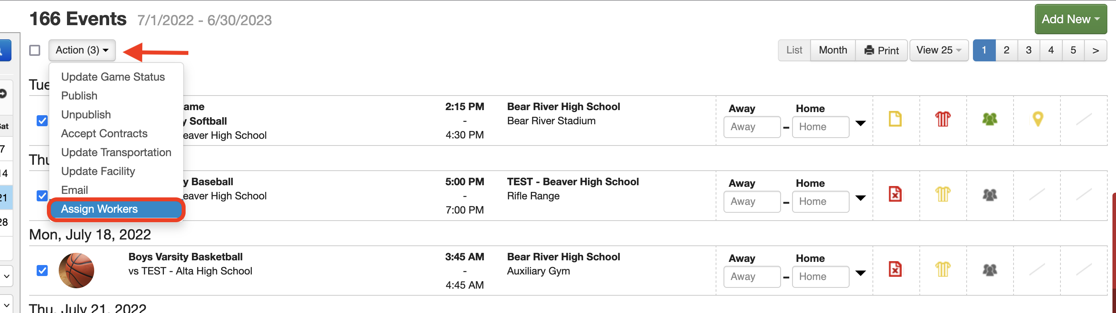
Task: Switch to Month view
Action: point(833,50)
